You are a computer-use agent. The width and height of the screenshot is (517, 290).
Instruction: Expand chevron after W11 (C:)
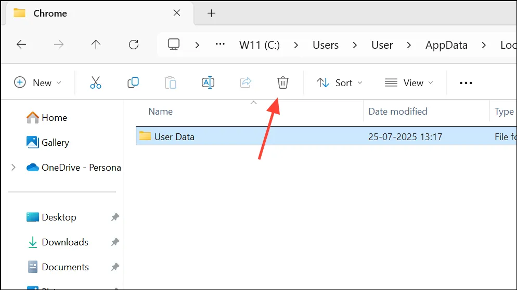point(296,45)
